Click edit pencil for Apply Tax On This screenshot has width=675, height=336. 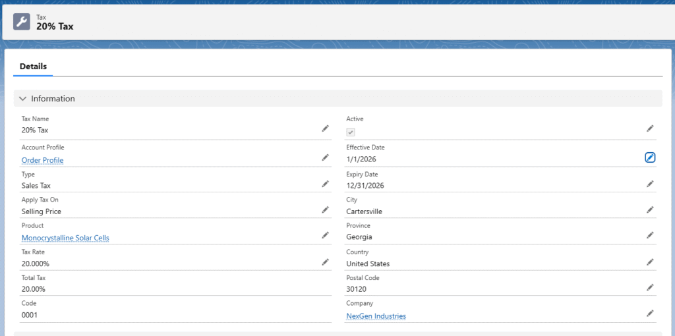click(325, 210)
